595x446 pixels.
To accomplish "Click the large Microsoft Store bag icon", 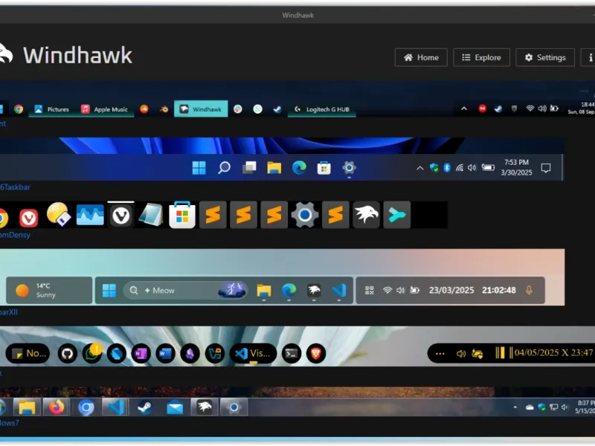I will (x=182, y=215).
